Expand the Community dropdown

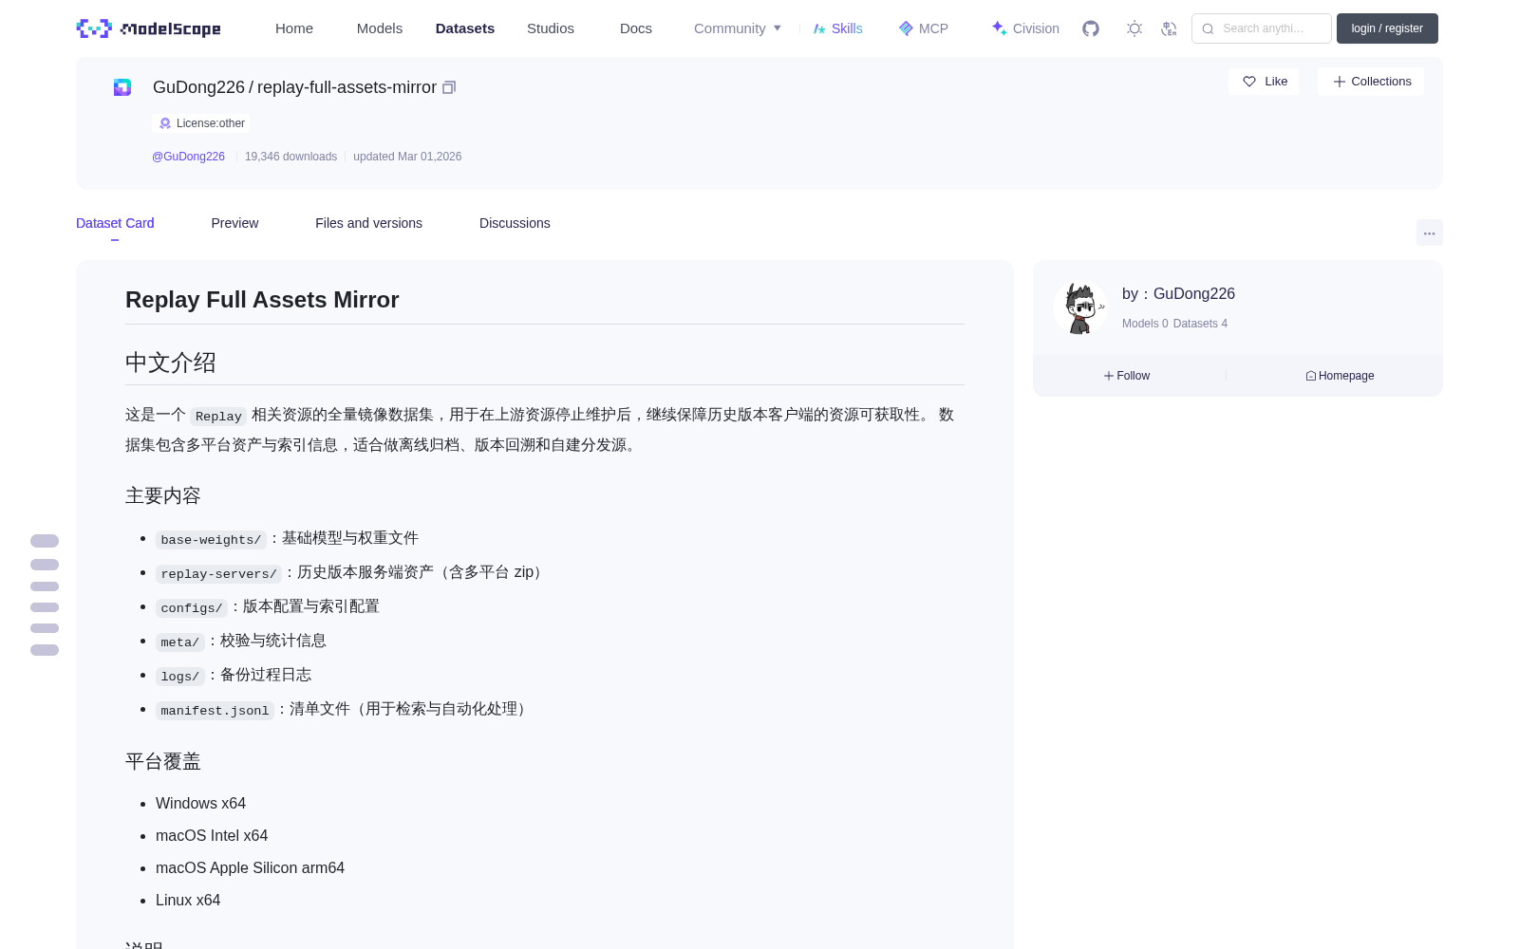738,28
